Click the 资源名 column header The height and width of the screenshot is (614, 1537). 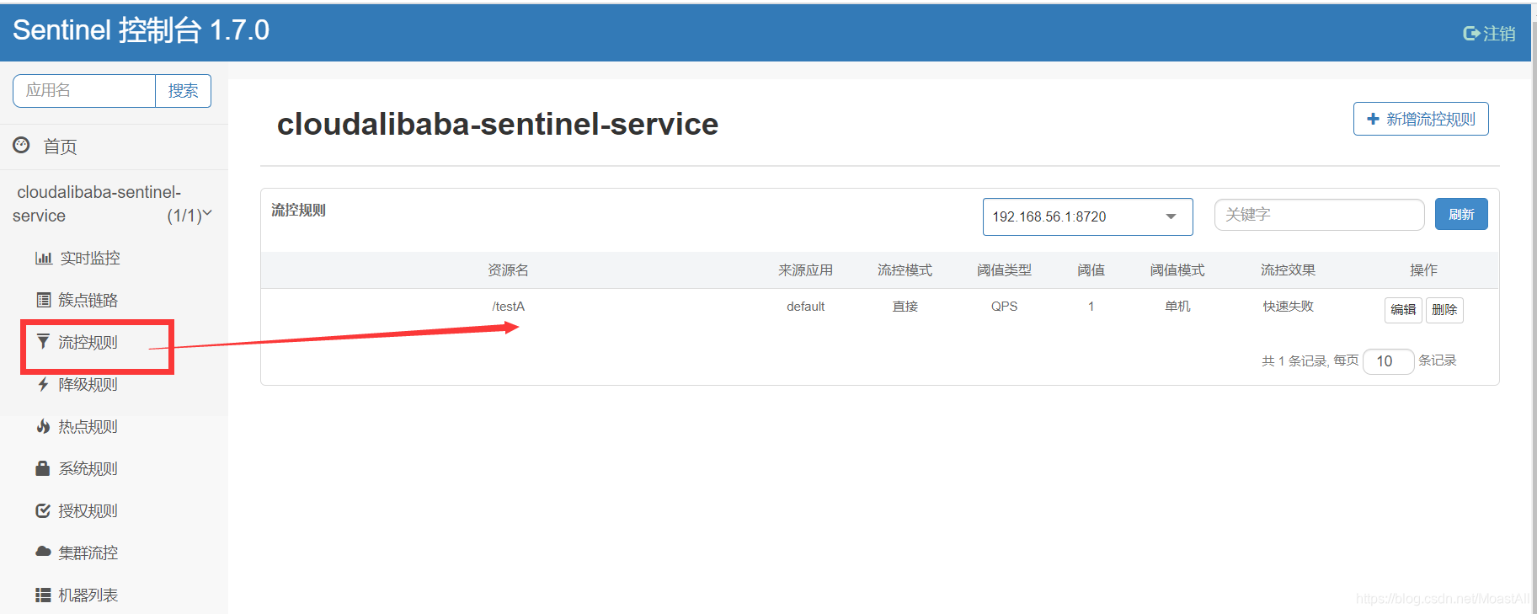pyautogui.click(x=509, y=270)
